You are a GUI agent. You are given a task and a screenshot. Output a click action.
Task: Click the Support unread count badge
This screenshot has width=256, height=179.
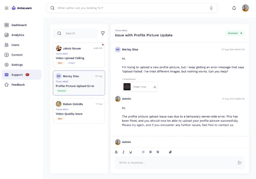pyautogui.click(x=27, y=75)
